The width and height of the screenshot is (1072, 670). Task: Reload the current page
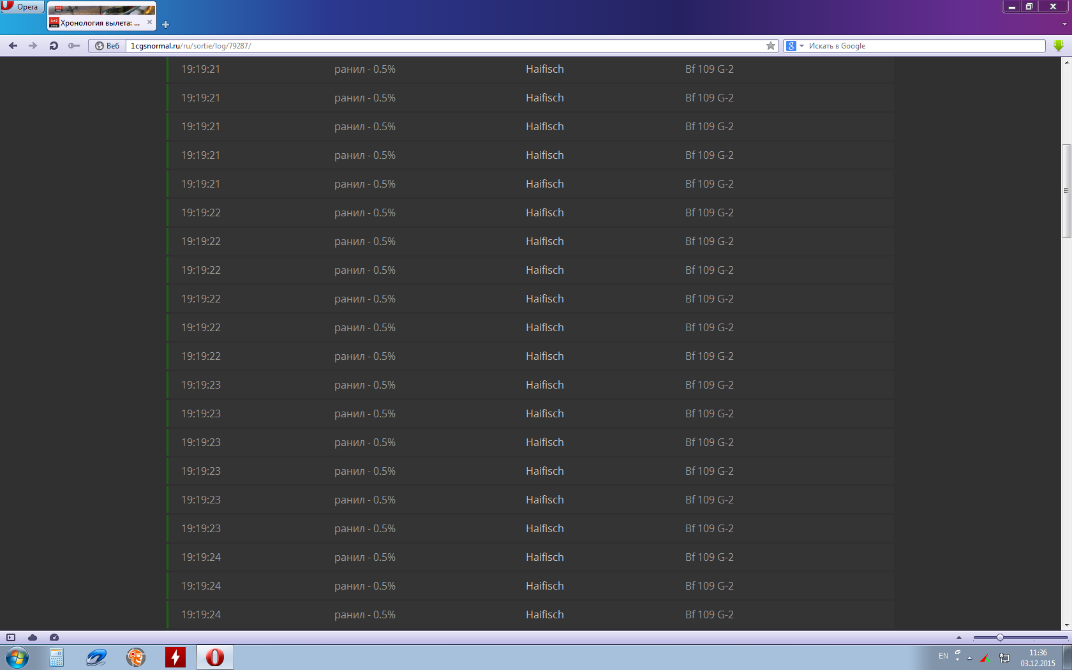[54, 46]
